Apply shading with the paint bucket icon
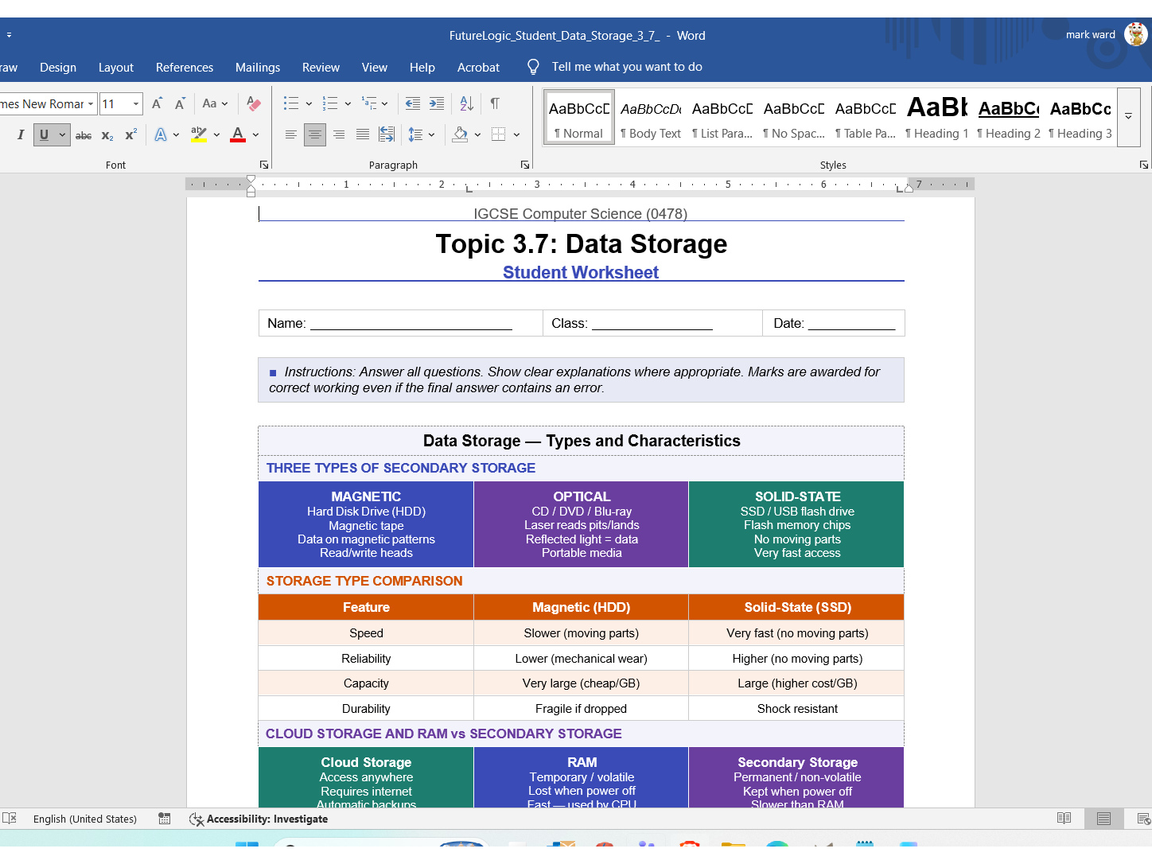Image resolution: width=1152 pixels, height=864 pixels. pos(460,134)
